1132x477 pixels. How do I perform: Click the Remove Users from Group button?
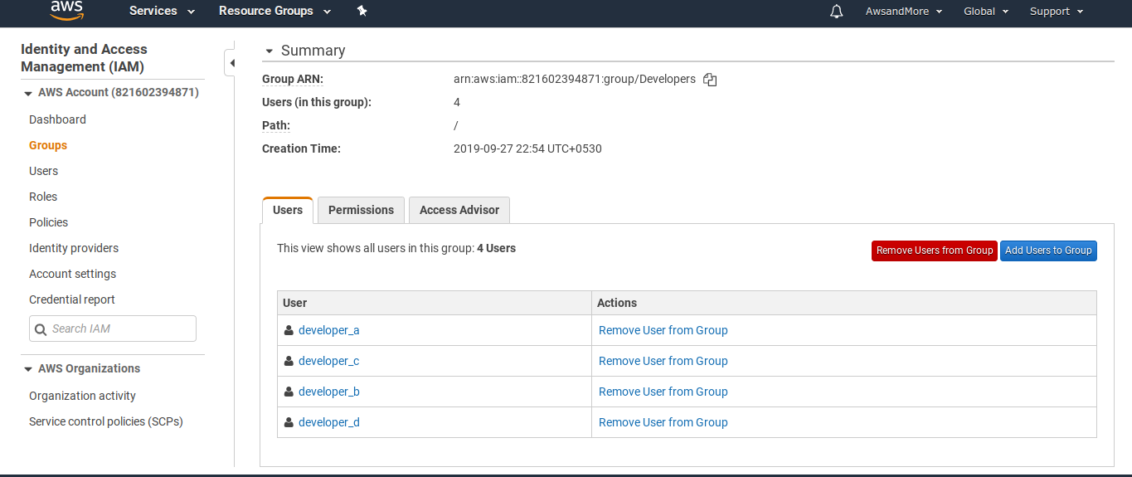tap(935, 251)
